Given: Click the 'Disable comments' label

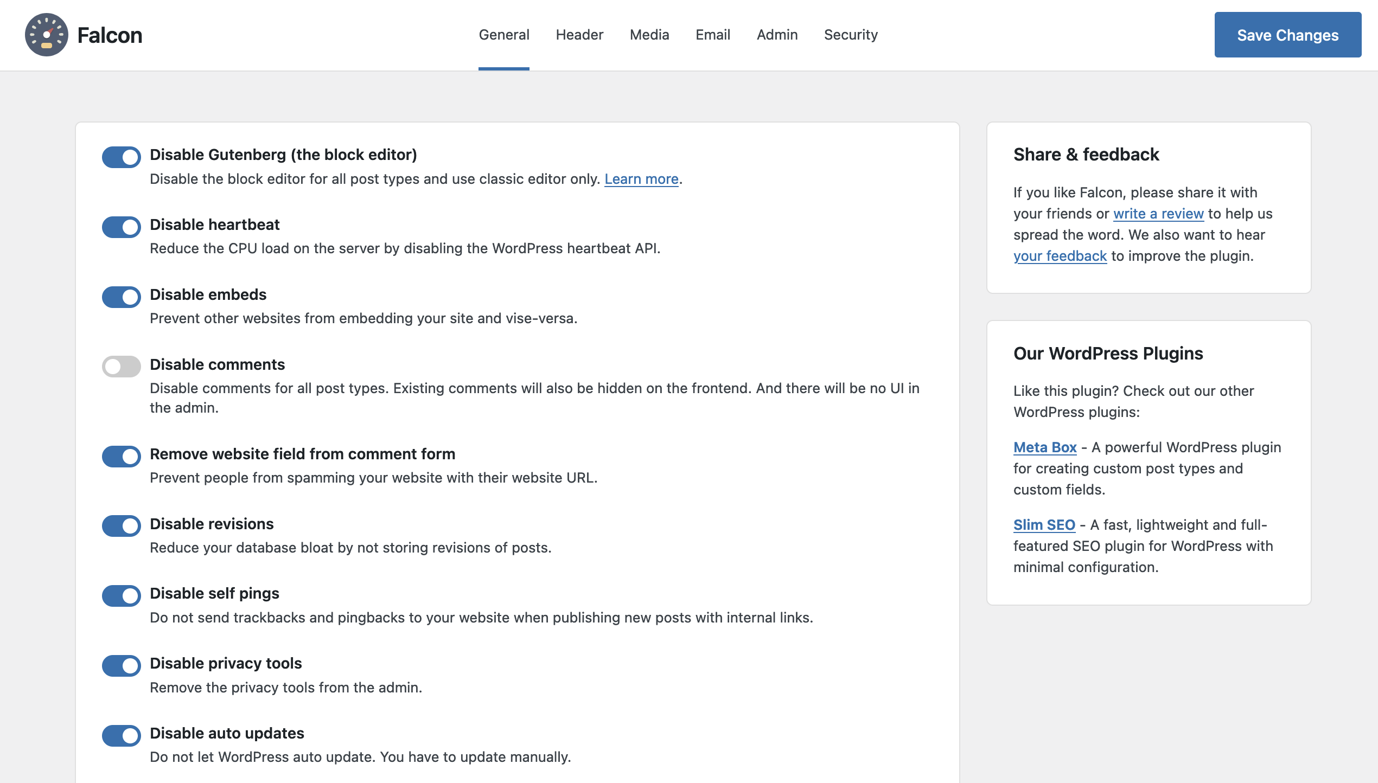Looking at the screenshot, I should click(217, 364).
